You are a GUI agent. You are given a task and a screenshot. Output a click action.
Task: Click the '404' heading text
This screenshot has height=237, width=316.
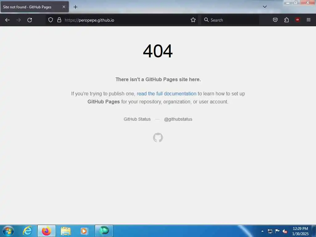coord(158,51)
